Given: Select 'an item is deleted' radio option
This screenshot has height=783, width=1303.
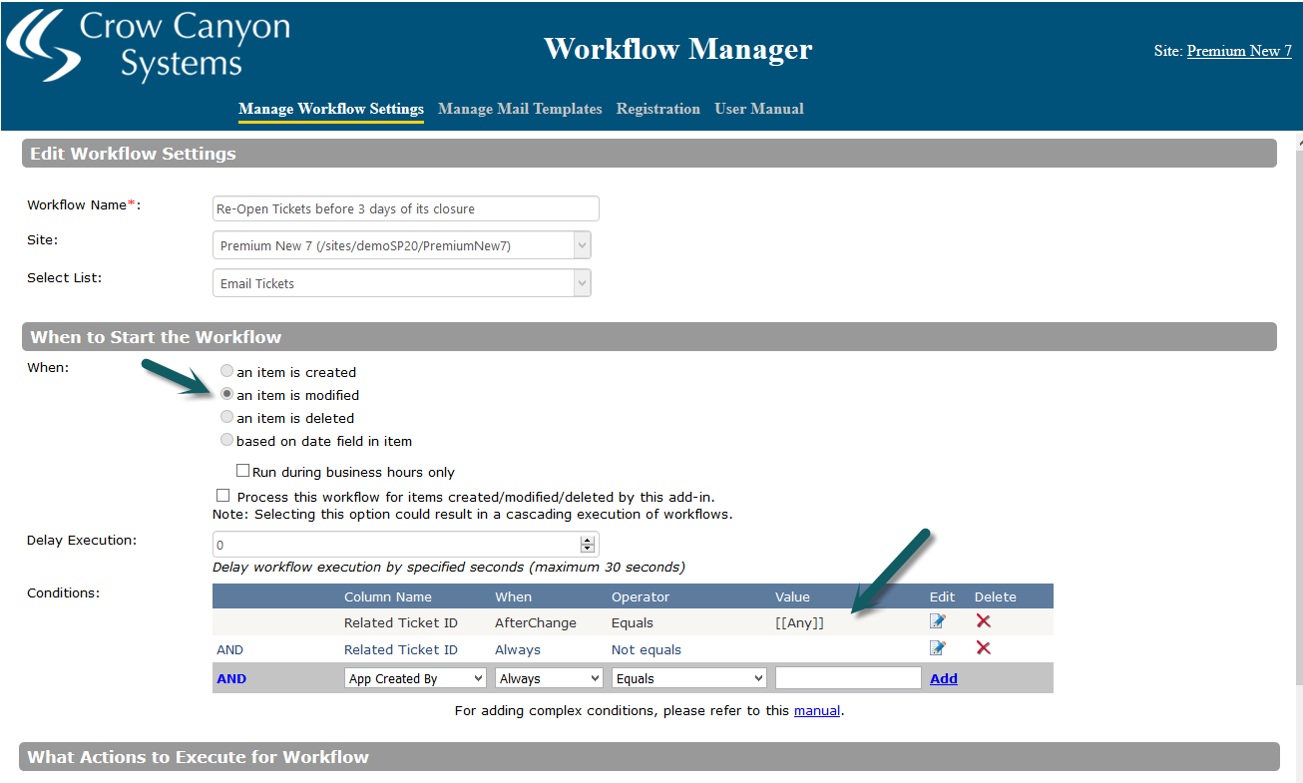Looking at the screenshot, I should 227,417.
